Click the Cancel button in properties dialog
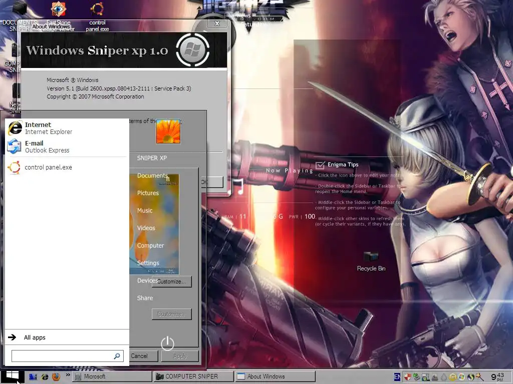513x384 pixels. (x=143, y=356)
